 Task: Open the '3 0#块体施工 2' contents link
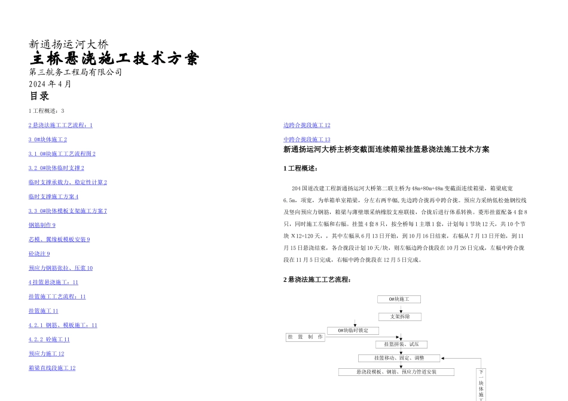[48, 140]
